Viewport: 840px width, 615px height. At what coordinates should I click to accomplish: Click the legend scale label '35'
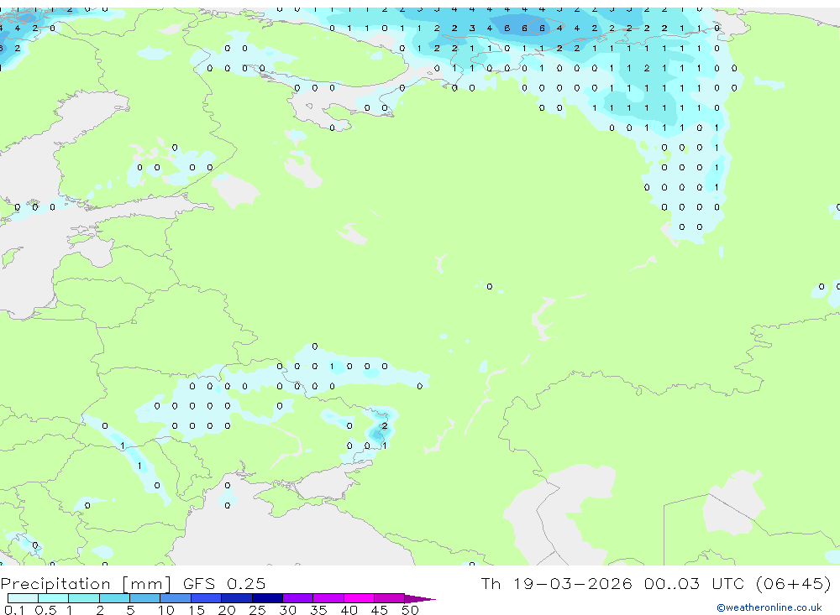tap(318, 610)
